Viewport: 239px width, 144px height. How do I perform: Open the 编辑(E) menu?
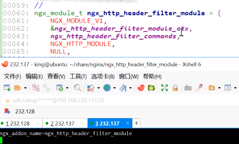(x=34, y=76)
